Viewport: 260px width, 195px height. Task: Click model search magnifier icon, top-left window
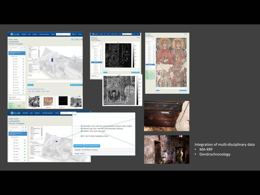pyautogui.click(x=81, y=81)
